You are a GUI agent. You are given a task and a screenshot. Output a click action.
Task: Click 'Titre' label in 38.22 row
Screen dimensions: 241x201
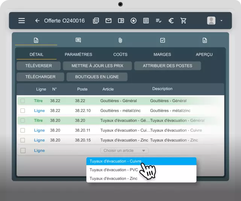pos(38,101)
